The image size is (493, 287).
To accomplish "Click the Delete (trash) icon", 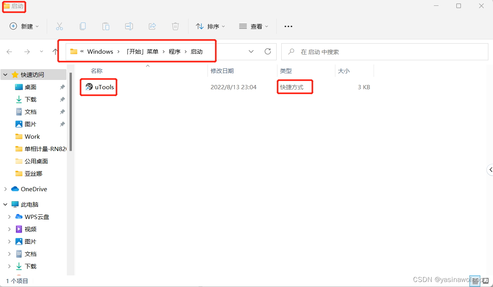I will (x=175, y=26).
